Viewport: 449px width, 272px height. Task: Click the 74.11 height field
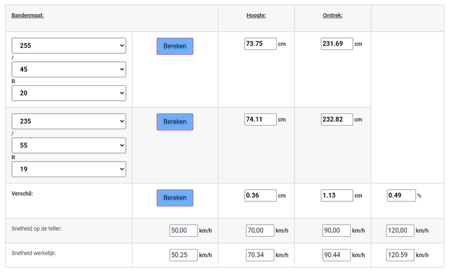[260, 119]
